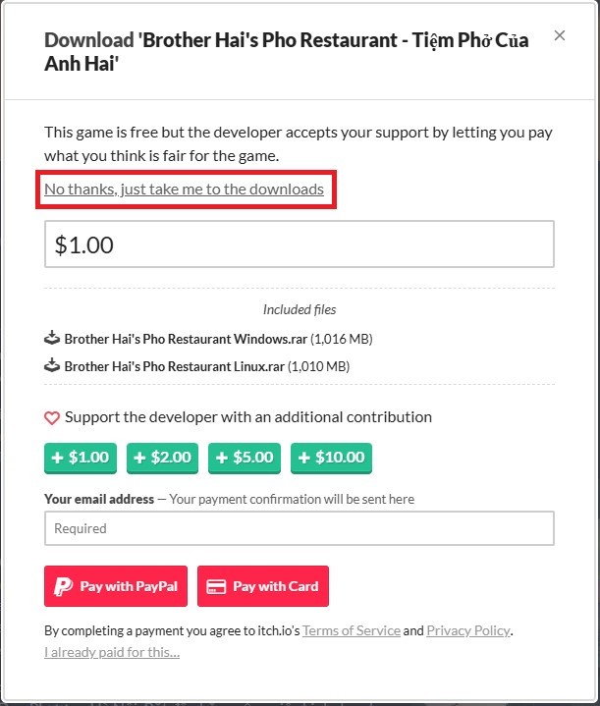Click the heart icon beside Support the developer
600x706 pixels.
(x=53, y=417)
